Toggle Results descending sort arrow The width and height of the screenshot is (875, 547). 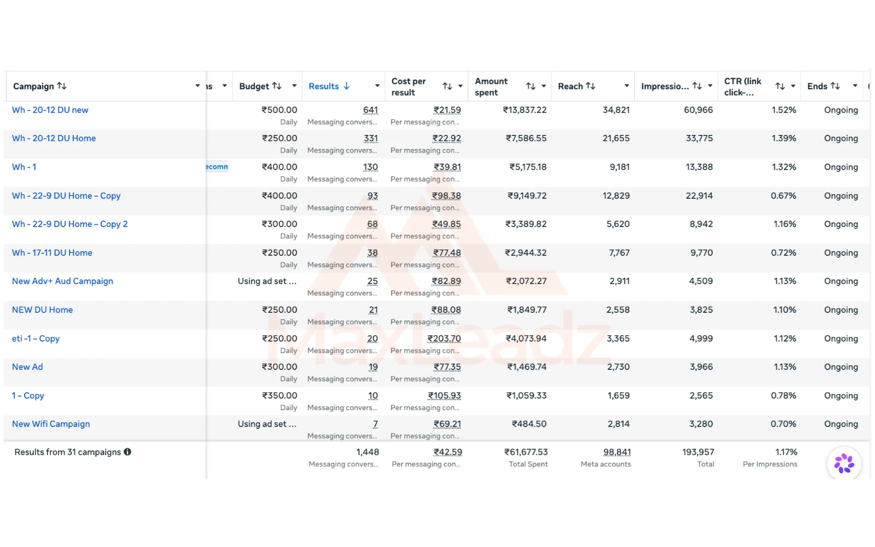point(346,86)
